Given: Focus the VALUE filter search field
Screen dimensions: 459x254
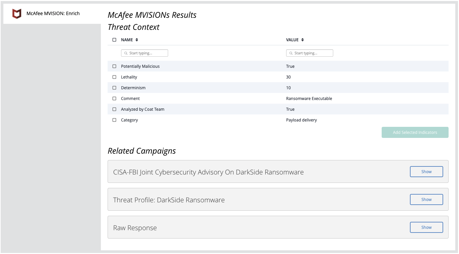Looking at the screenshot, I should click(310, 53).
